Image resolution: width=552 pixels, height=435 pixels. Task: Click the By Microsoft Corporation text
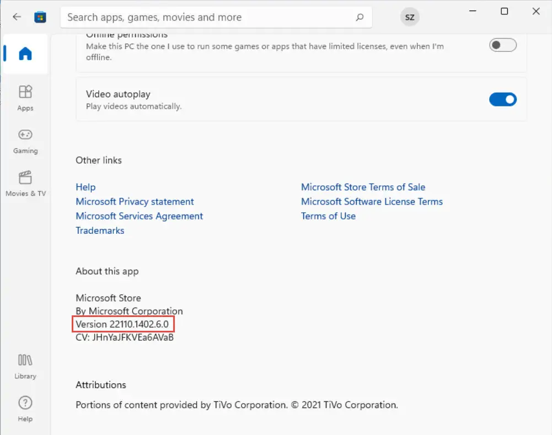pyautogui.click(x=129, y=311)
